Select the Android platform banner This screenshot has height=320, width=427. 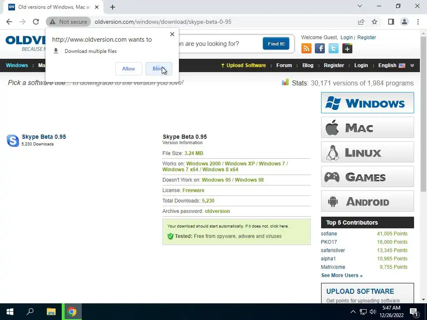pyautogui.click(x=367, y=201)
